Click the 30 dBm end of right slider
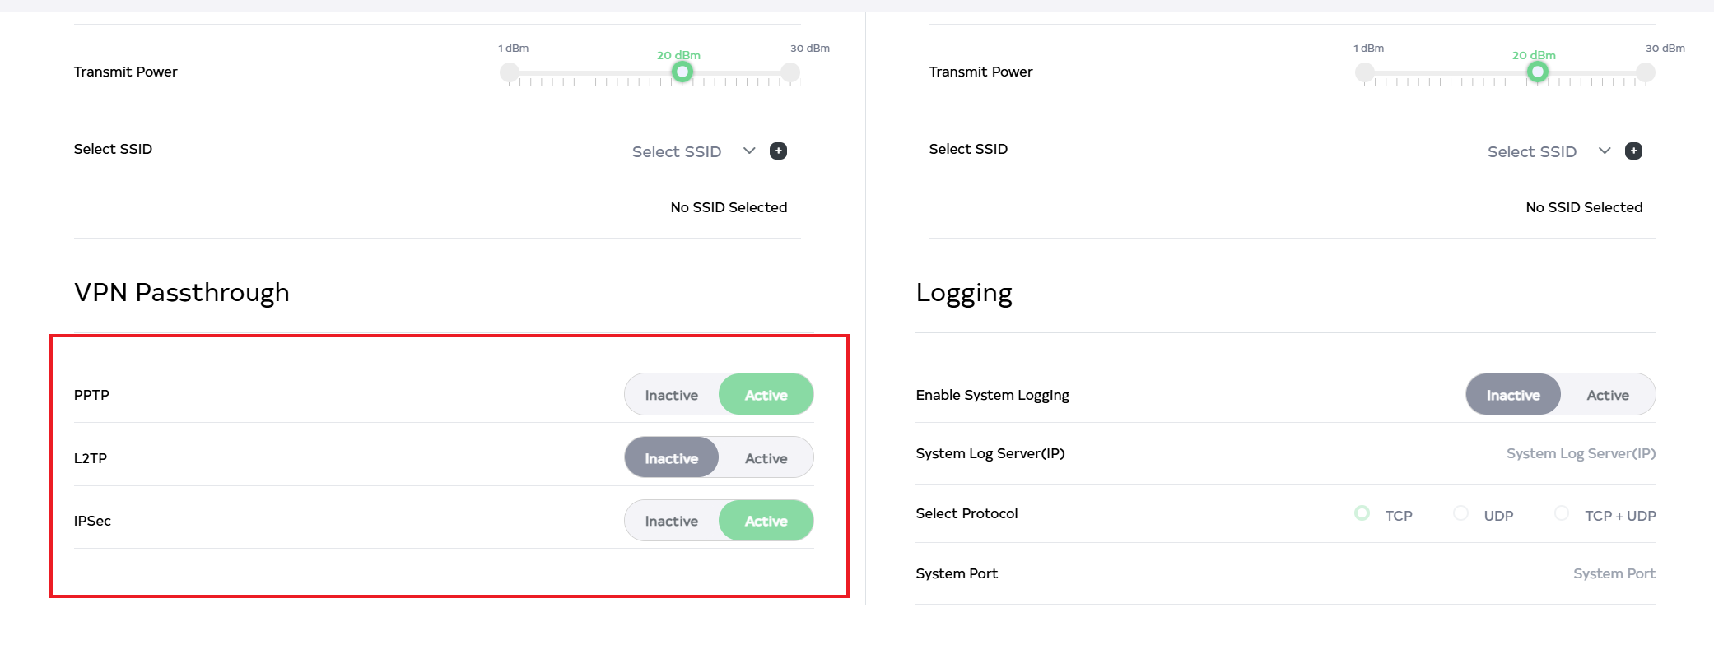1714x668 pixels. (x=1645, y=72)
